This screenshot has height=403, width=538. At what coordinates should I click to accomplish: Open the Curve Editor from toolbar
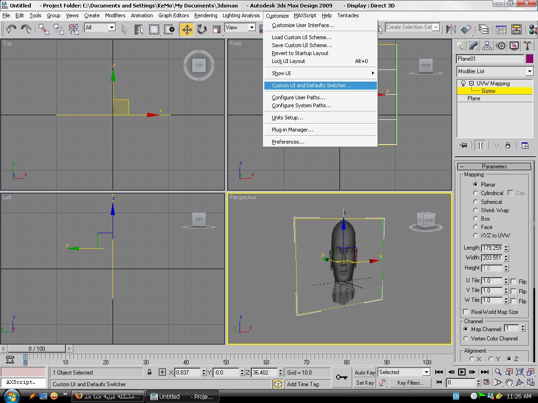point(501,29)
